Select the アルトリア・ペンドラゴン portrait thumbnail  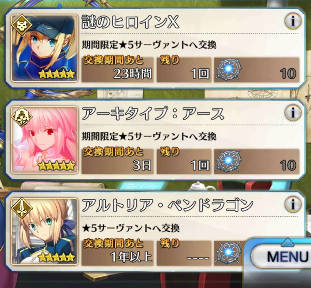44,231
